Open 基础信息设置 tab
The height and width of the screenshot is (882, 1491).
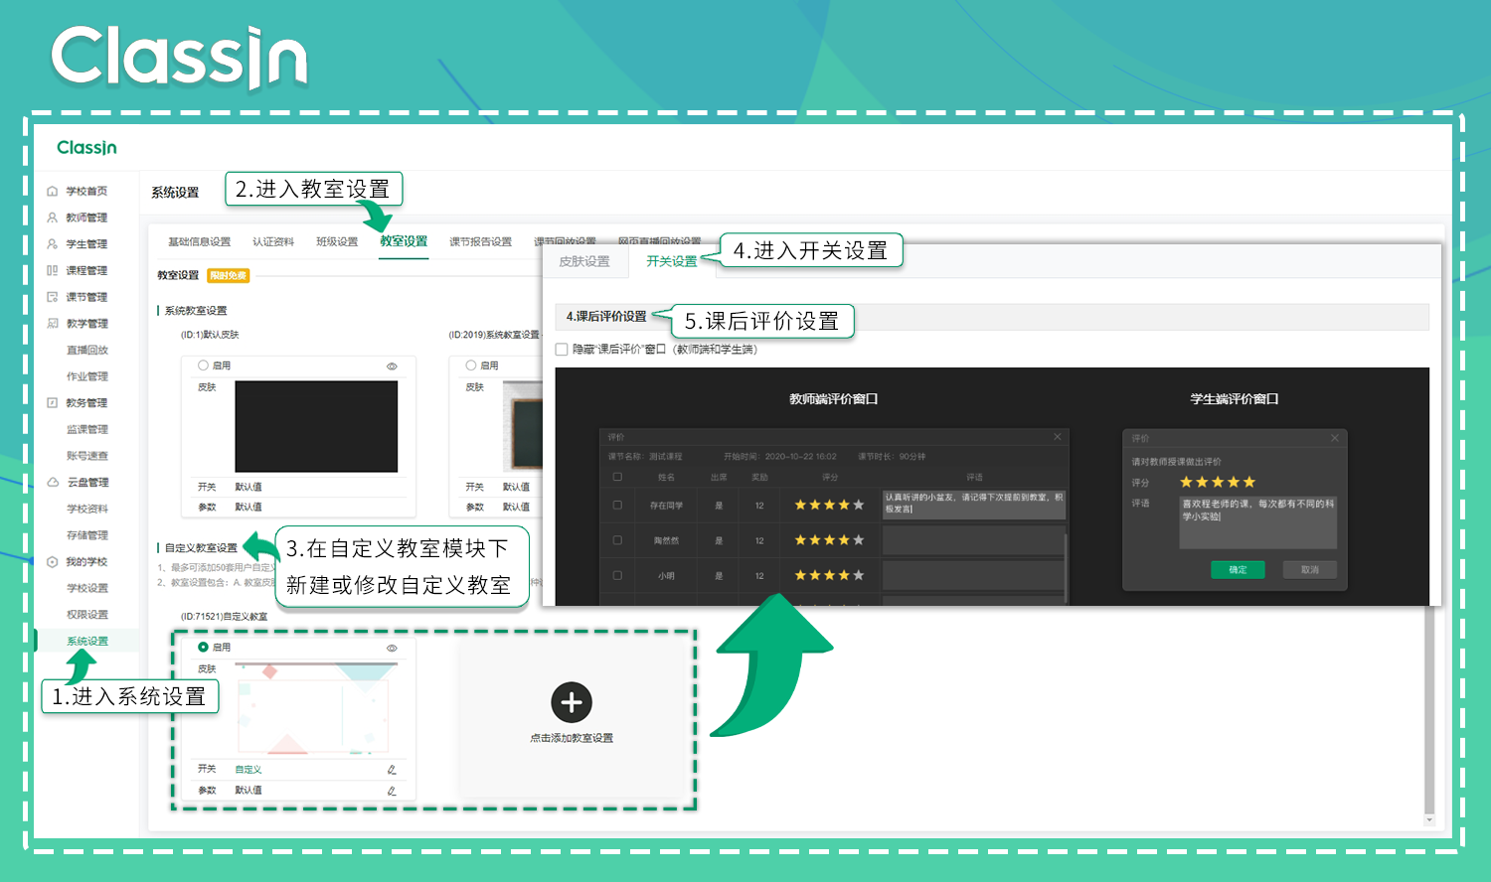[x=199, y=242]
